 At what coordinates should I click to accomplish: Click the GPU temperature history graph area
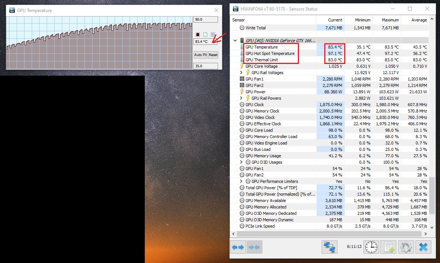[99, 43]
